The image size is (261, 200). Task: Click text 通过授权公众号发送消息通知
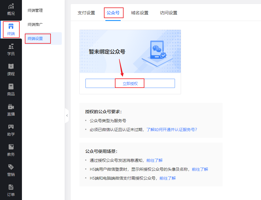116,160
